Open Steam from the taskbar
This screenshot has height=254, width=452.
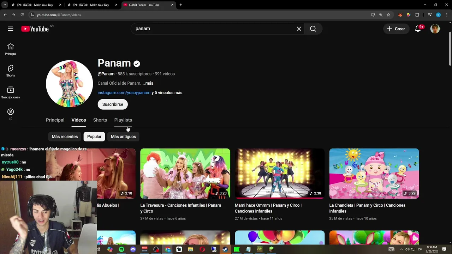[x=225, y=249]
